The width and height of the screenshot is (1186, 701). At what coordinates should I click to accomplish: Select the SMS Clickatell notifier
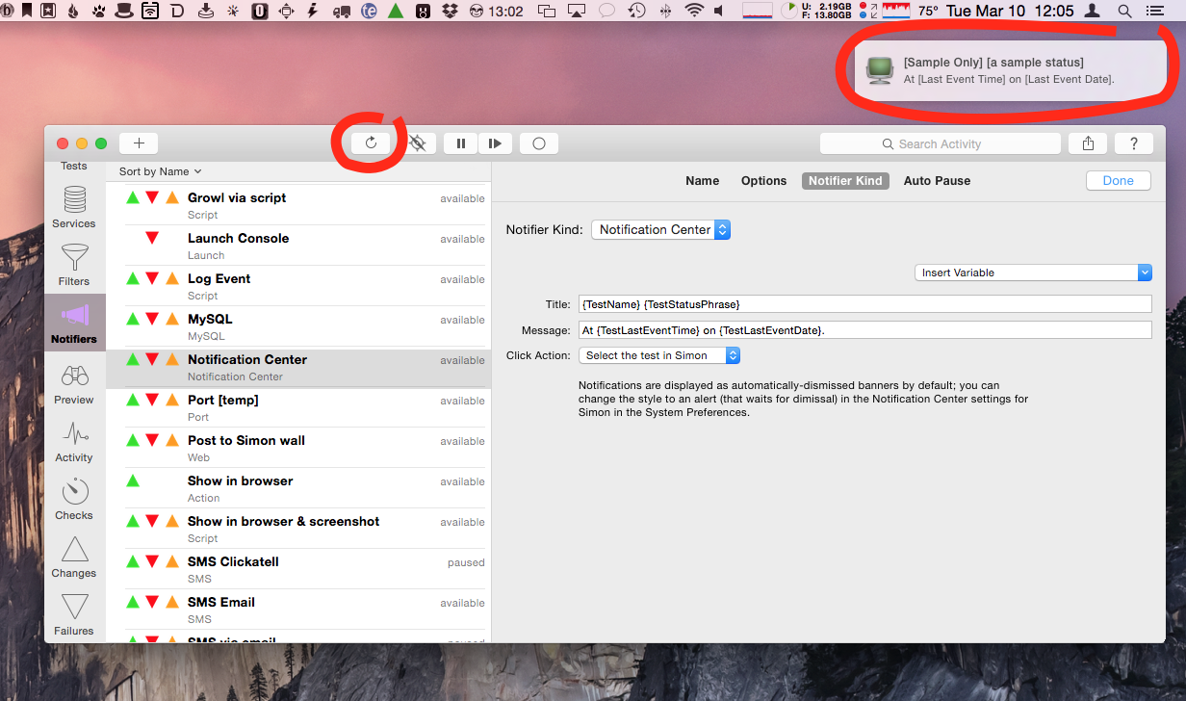click(x=298, y=569)
